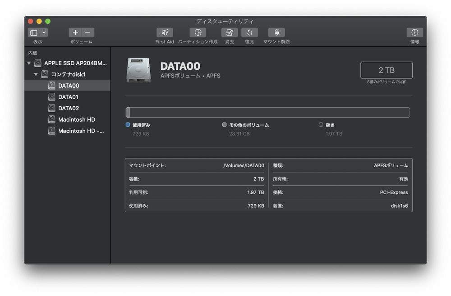451x296 pixels.
Task: Unmount the volume via マウント解除 icon
Action: 276,32
